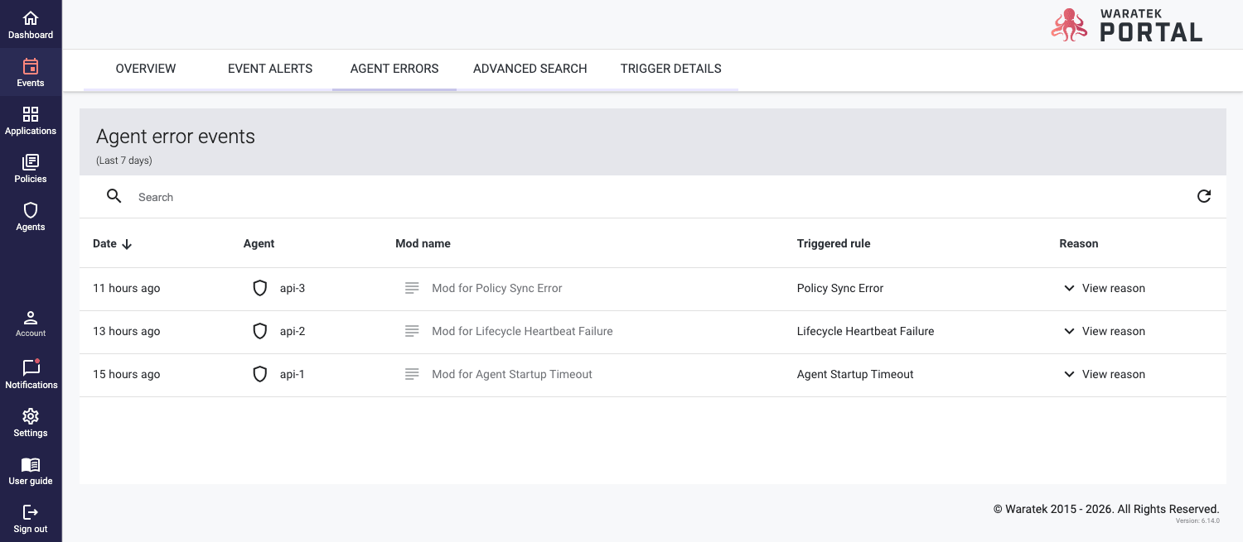Sign out of the portal
1243x542 pixels.
(x=31, y=519)
